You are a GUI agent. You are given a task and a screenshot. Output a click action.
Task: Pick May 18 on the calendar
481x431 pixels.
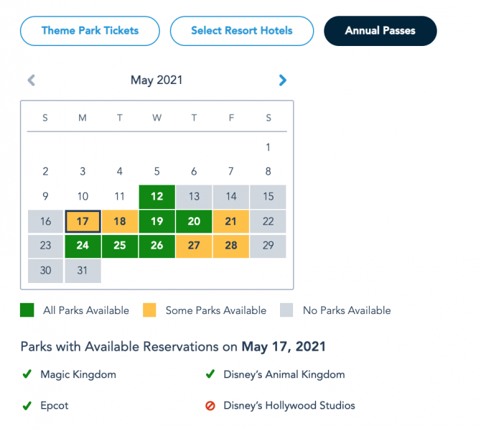120,221
